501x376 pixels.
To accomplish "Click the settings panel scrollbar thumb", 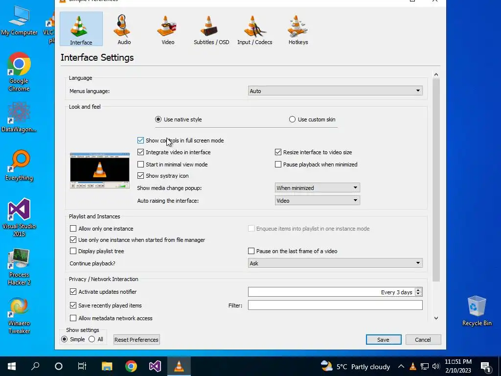I will point(436,179).
